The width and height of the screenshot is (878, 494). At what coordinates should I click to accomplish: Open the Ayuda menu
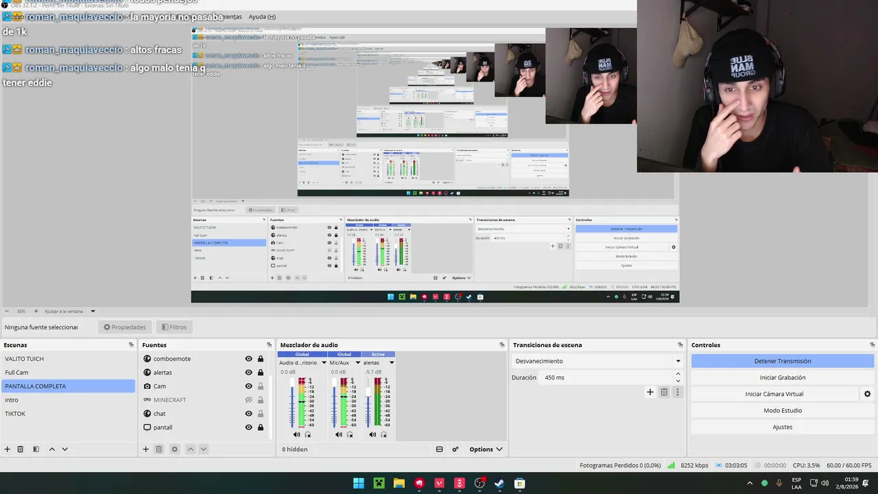click(262, 16)
